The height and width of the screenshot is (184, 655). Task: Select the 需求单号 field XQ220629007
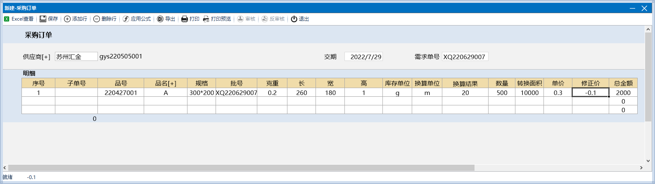point(465,57)
